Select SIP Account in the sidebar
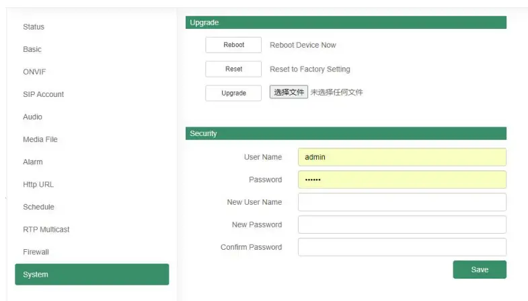The width and height of the screenshot is (528, 301). tap(43, 94)
